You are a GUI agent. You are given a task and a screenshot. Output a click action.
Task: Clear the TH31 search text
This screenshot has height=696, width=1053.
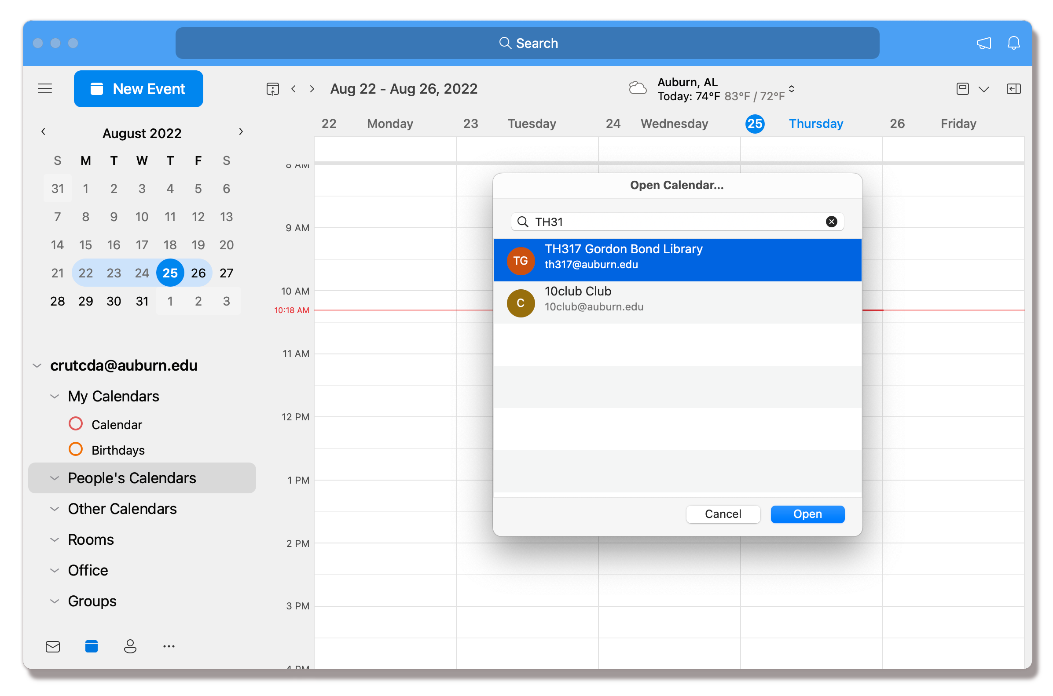(831, 222)
